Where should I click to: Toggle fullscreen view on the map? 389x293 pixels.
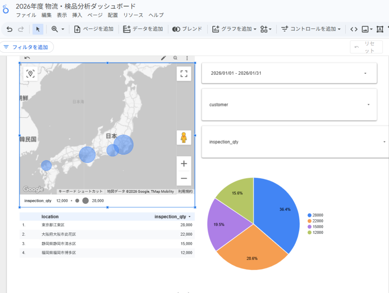pyautogui.click(x=184, y=74)
